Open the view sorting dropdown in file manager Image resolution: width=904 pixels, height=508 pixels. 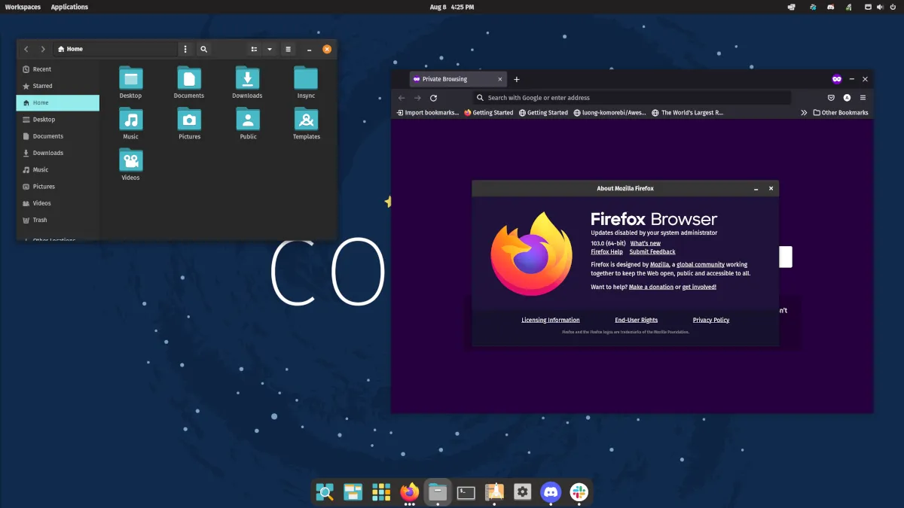coord(269,48)
